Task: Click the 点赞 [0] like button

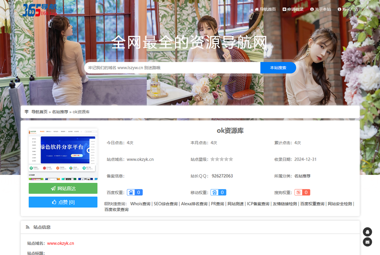Action: click(63, 202)
